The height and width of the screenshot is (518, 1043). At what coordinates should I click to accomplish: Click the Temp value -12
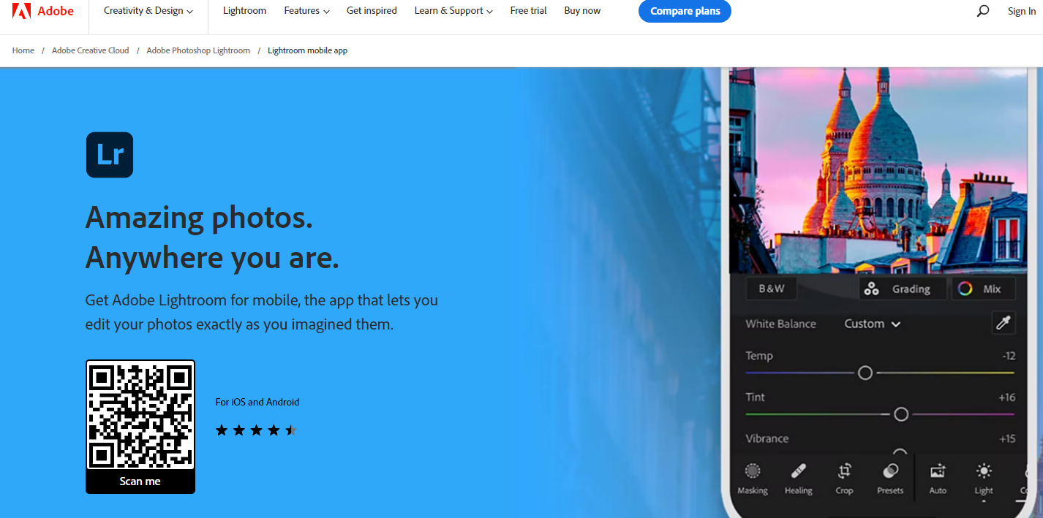[x=1009, y=356]
